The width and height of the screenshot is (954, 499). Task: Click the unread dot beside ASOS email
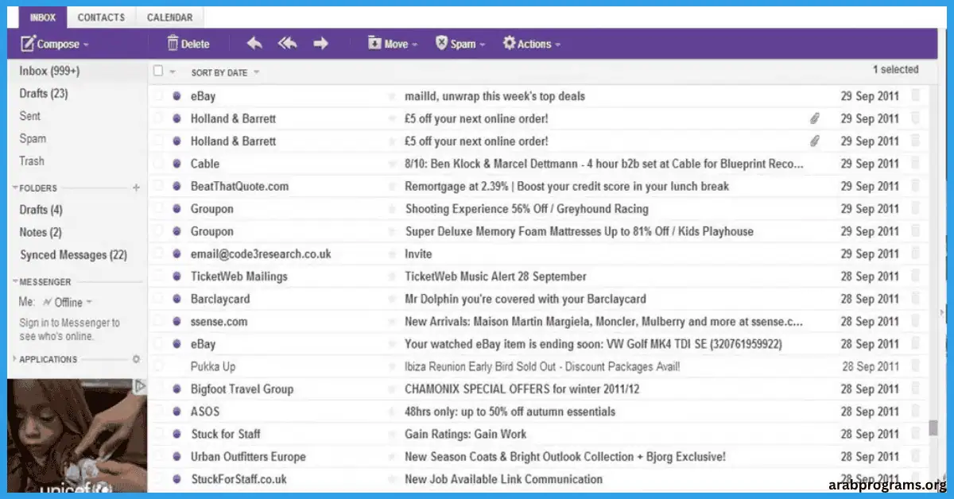click(x=177, y=412)
